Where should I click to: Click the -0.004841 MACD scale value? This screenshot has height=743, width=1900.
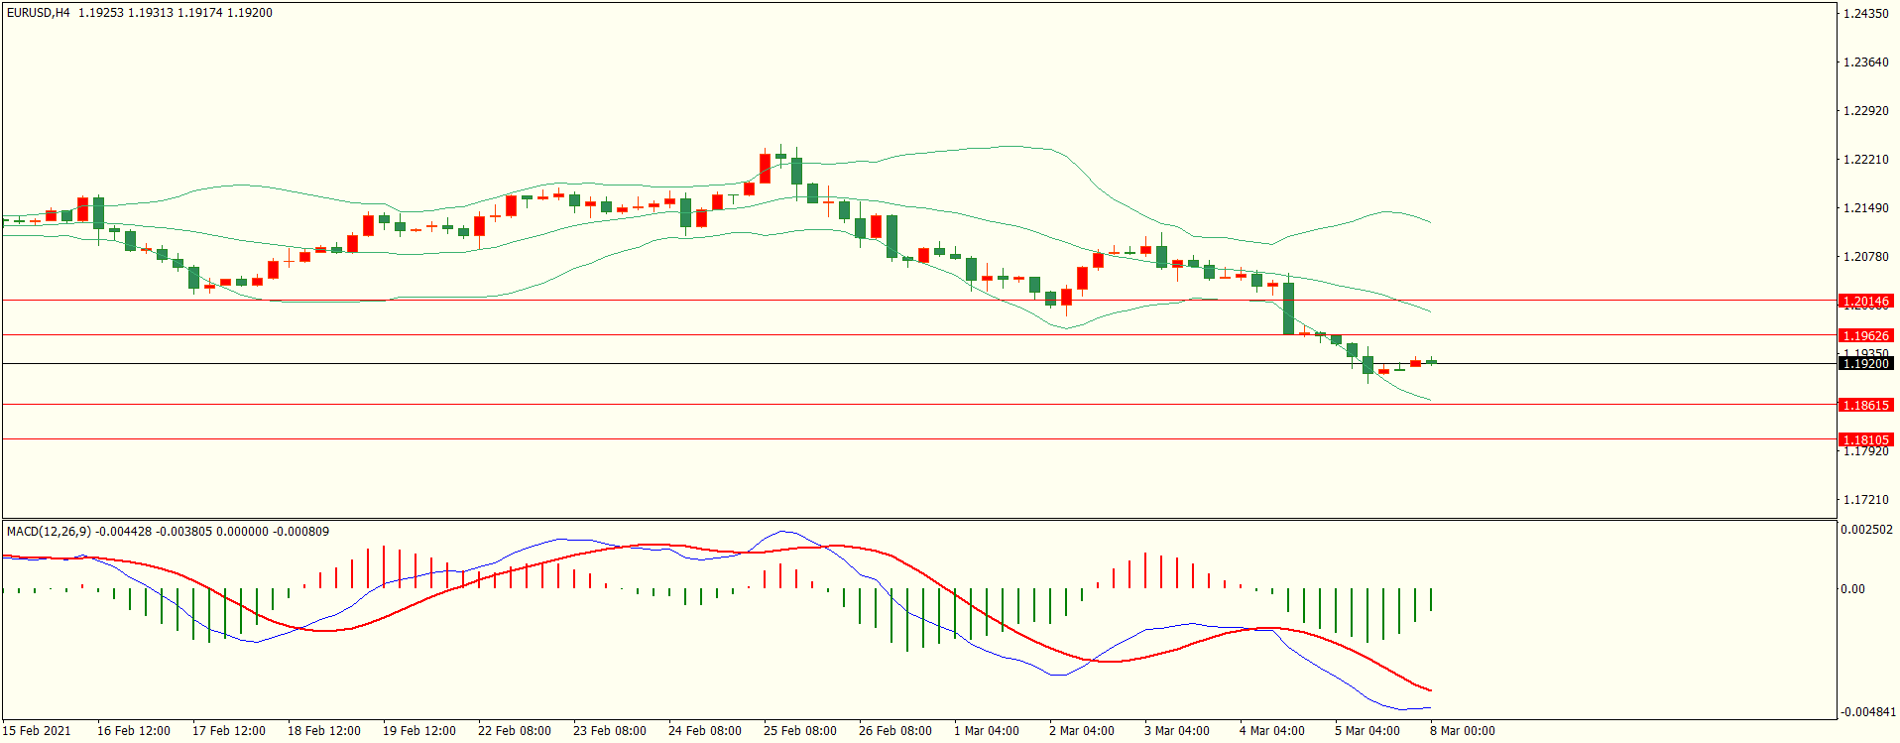click(x=1868, y=712)
